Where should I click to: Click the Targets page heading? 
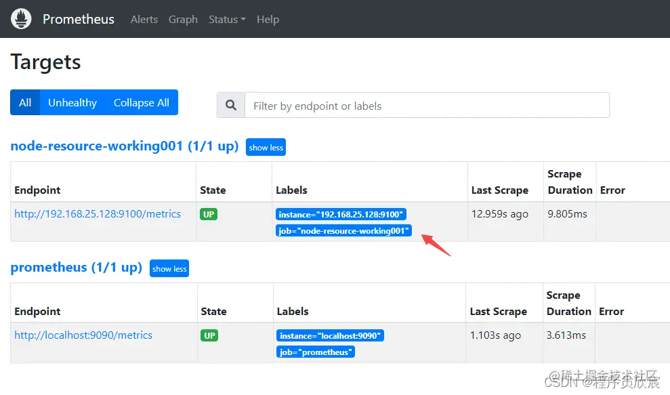coord(45,62)
